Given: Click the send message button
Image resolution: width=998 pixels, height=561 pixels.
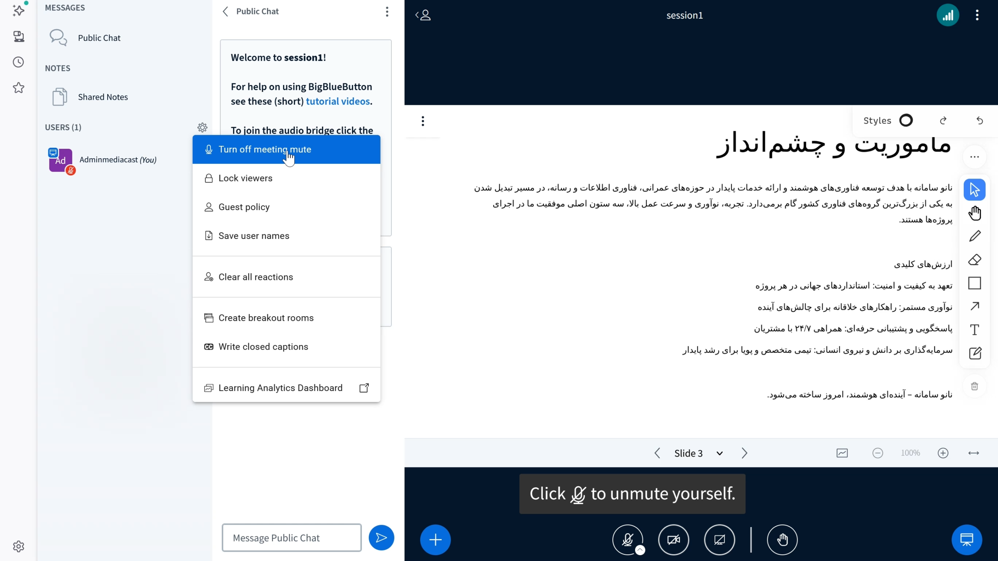Looking at the screenshot, I should coord(381,538).
